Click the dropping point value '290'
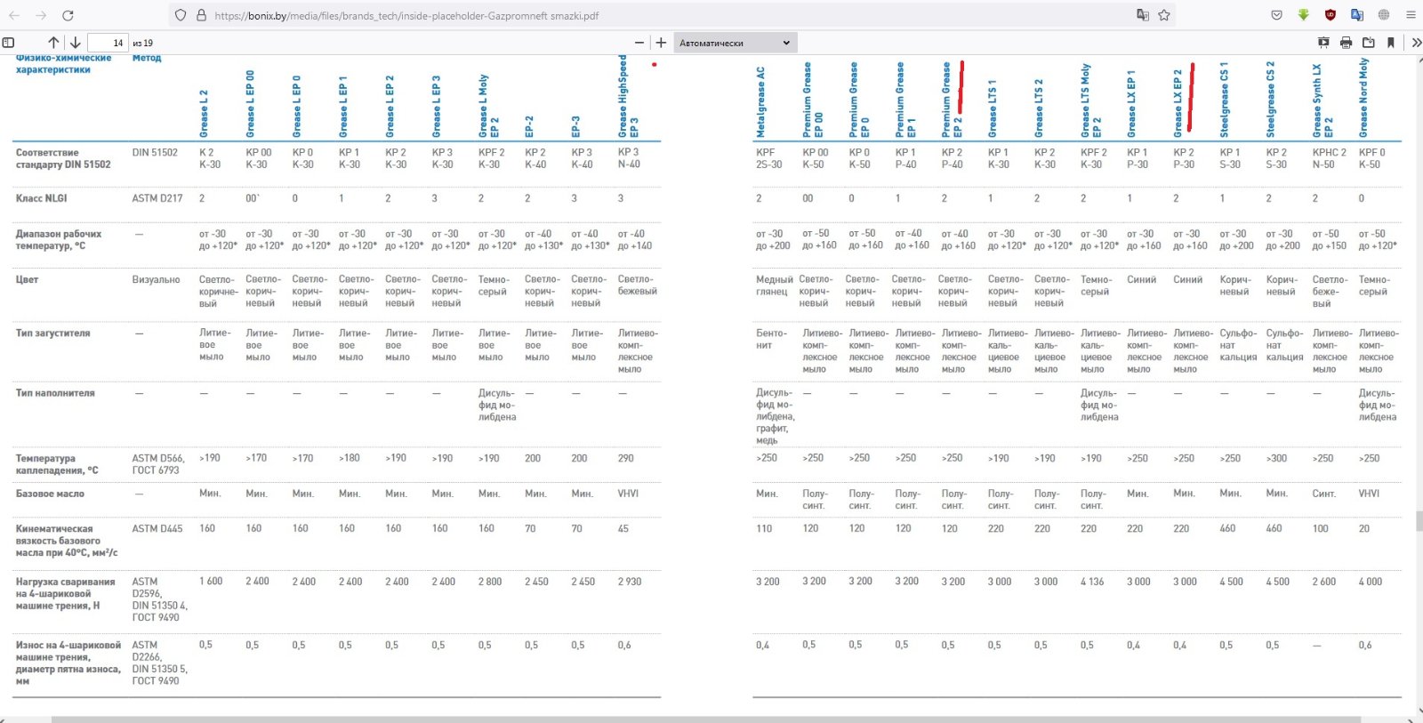1423x723 pixels. point(626,458)
